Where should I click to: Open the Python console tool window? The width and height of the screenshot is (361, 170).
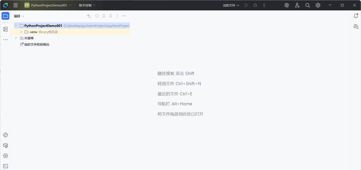pyautogui.click(x=5, y=135)
